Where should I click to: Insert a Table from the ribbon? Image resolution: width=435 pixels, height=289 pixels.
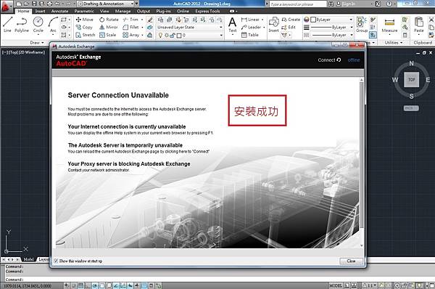(250, 35)
